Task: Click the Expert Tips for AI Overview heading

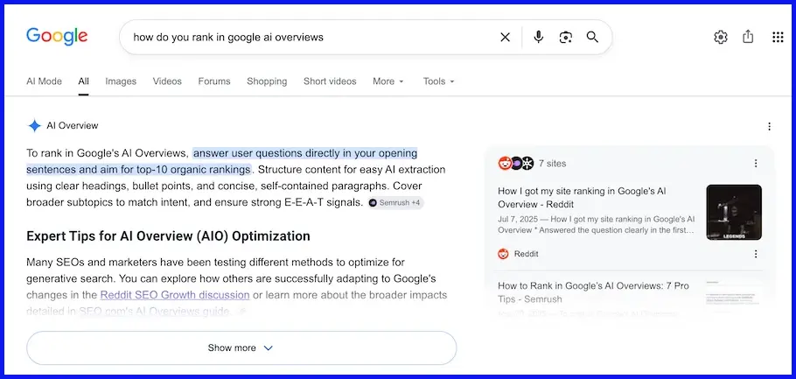Action: [x=168, y=236]
